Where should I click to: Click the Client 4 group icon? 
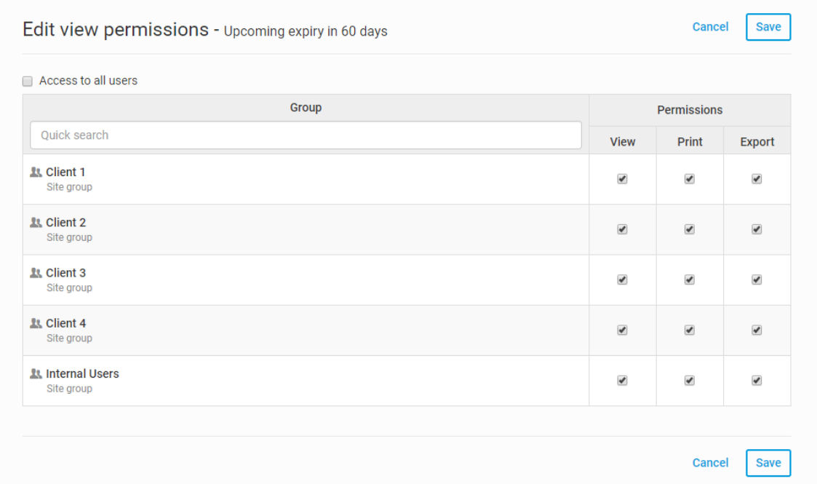(36, 324)
